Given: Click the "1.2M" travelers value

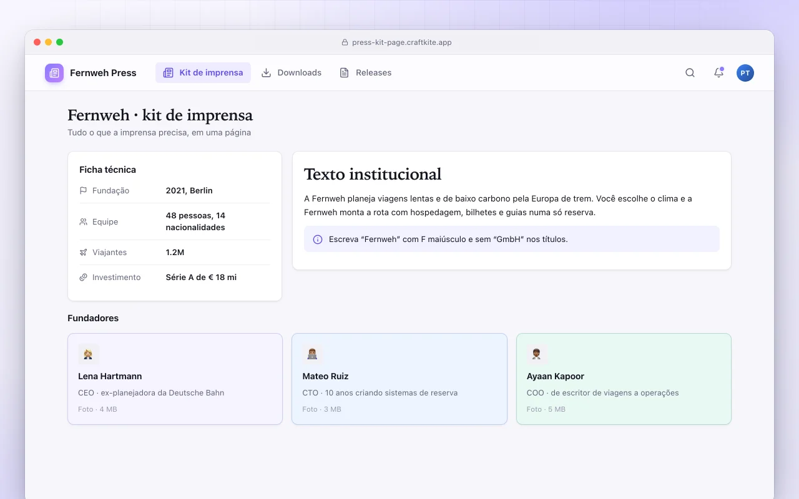Looking at the screenshot, I should point(175,253).
